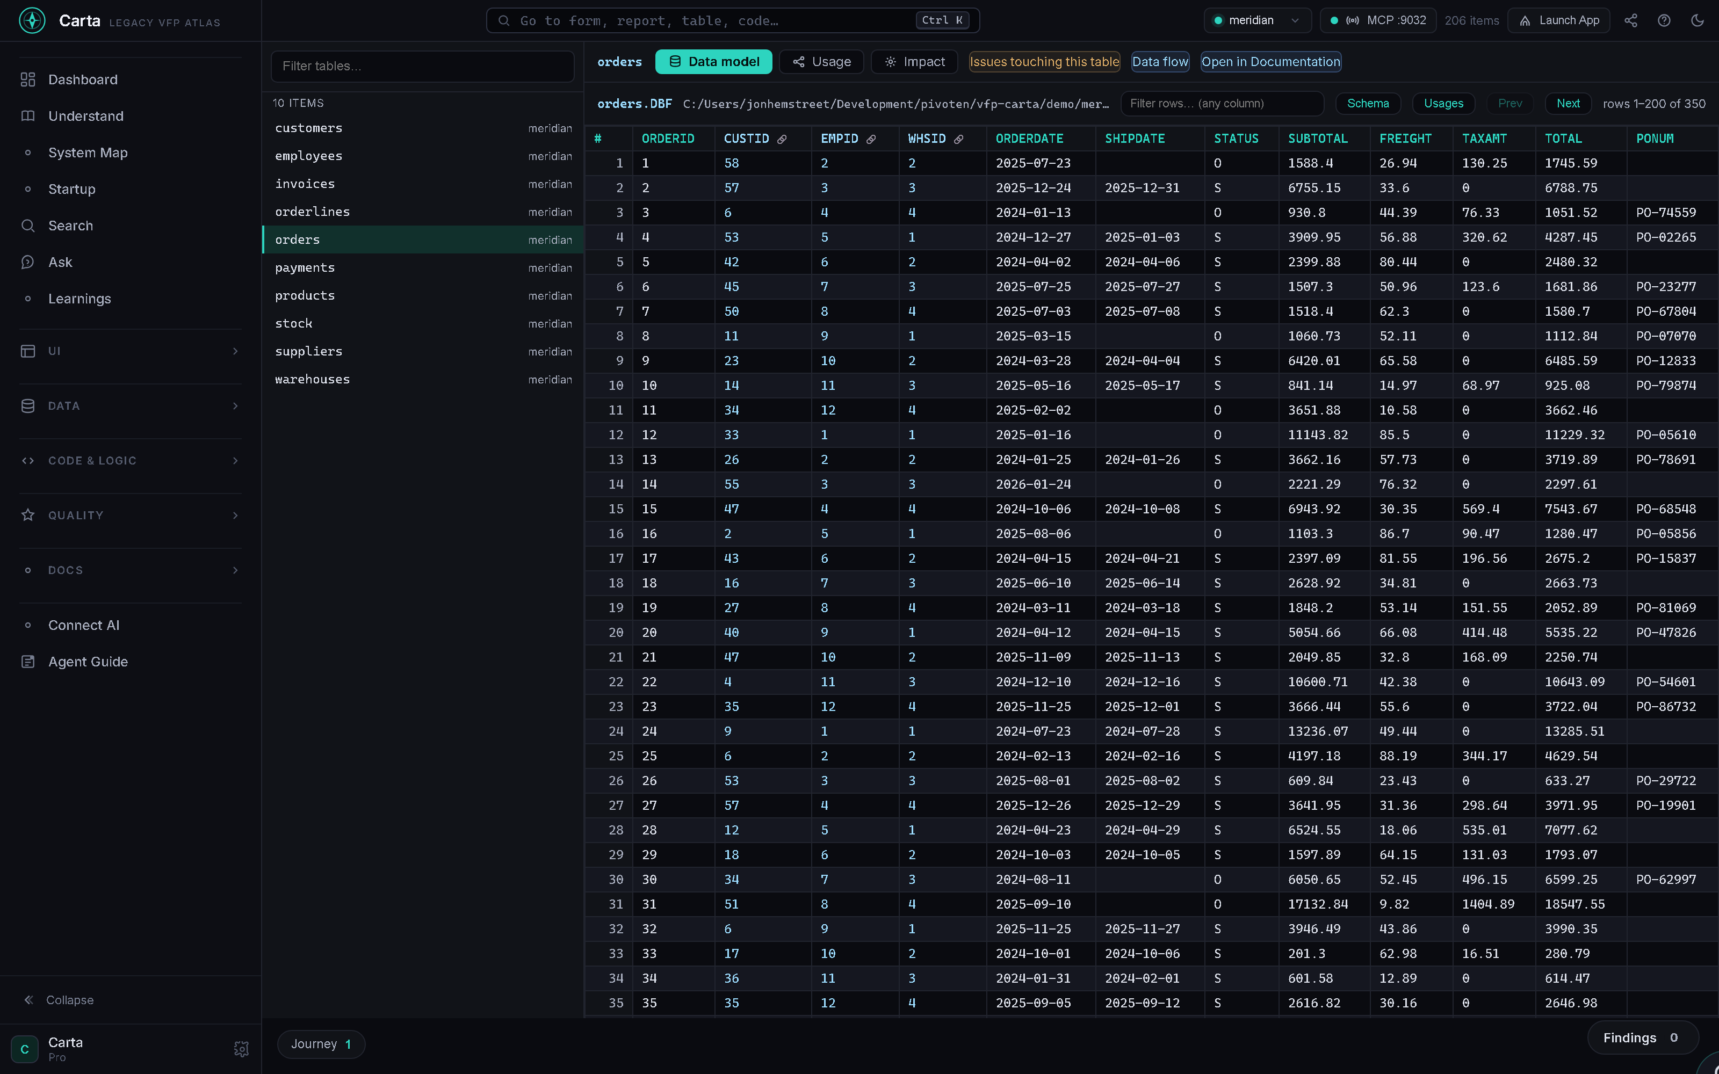This screenshot has width=1719, height=1074.
Task: Click the collapse double-chevron icon
Action: [x=28, y=999]
